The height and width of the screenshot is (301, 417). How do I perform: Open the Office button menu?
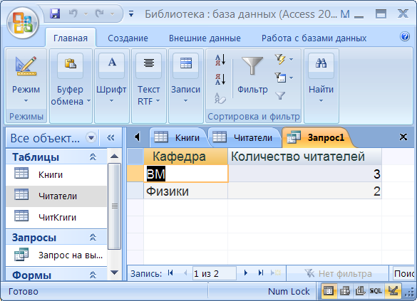tap(23, 23)
